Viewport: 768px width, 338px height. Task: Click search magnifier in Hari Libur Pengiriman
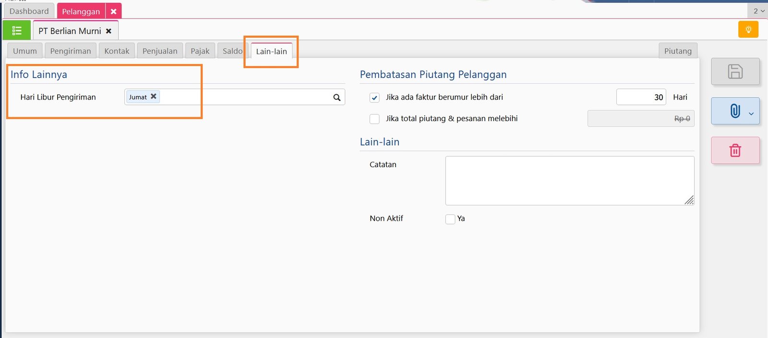(337, 97)
